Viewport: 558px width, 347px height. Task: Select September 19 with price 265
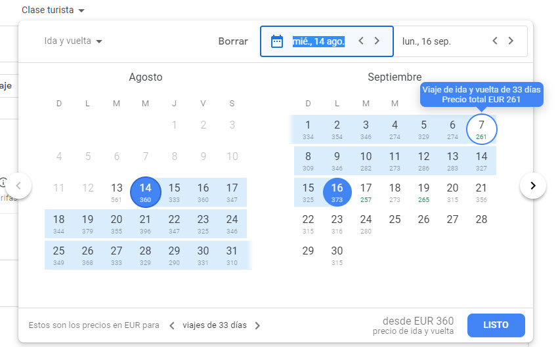click(x=423, y=192)
